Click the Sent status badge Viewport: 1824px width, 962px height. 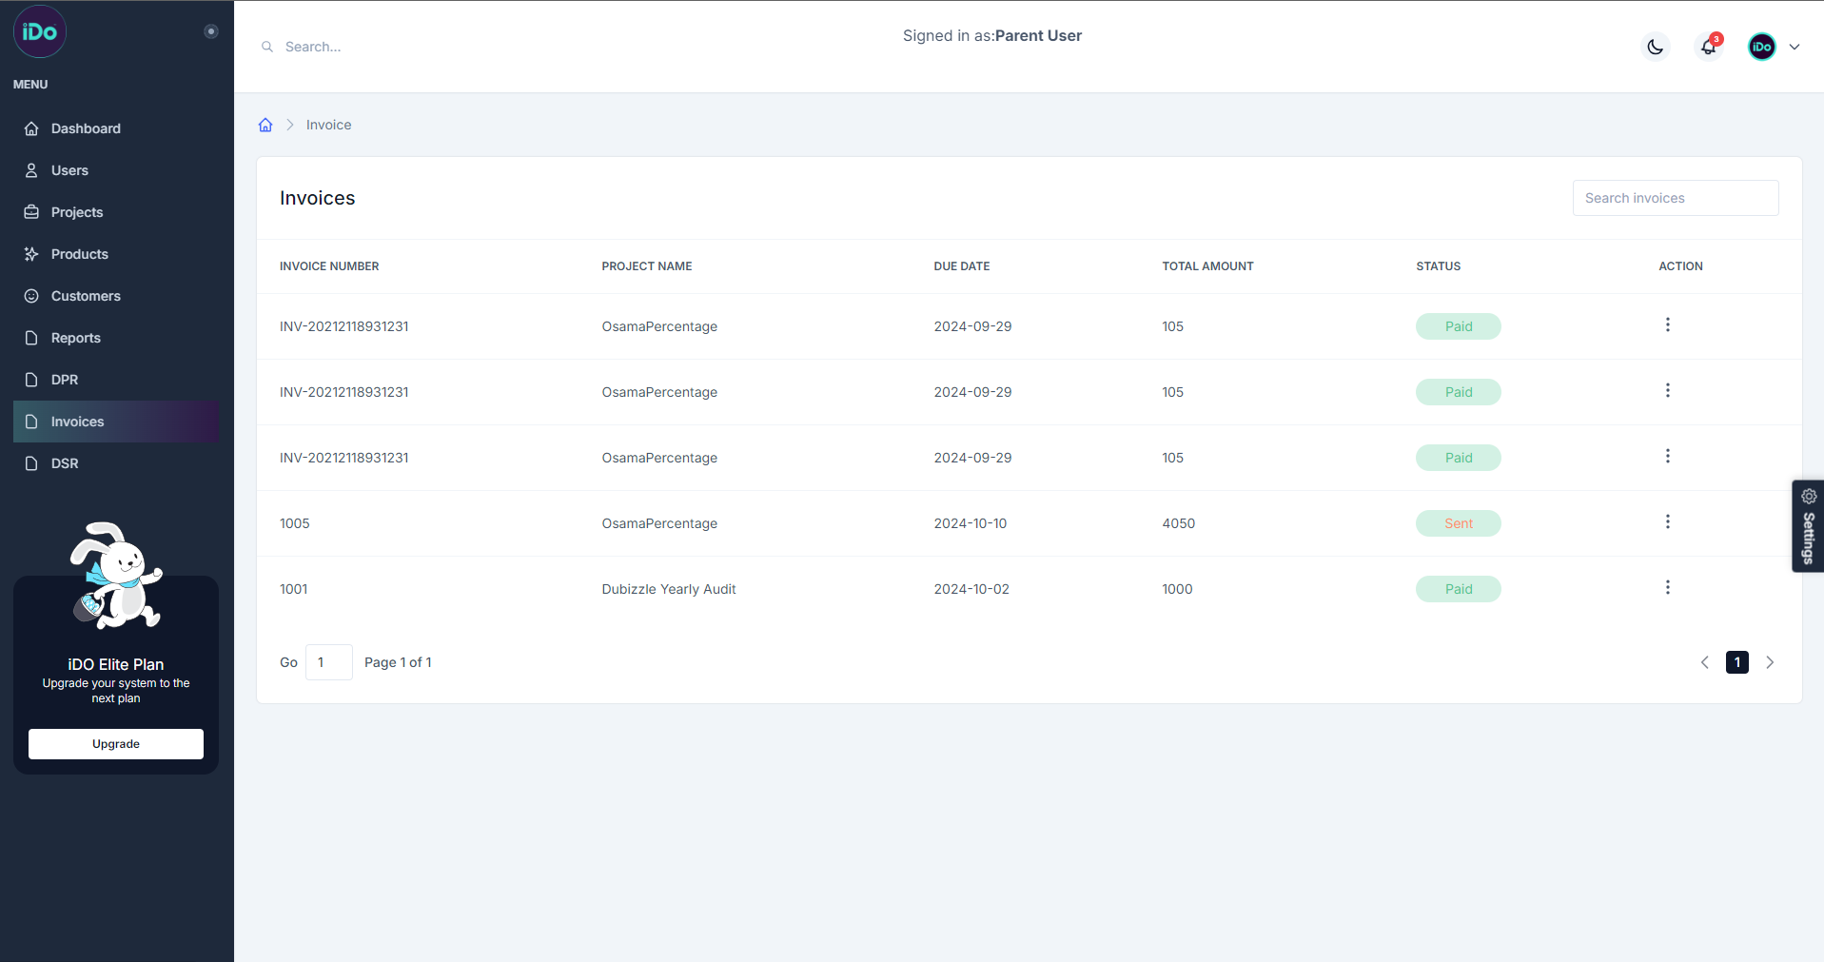[x=1458, y=523]
